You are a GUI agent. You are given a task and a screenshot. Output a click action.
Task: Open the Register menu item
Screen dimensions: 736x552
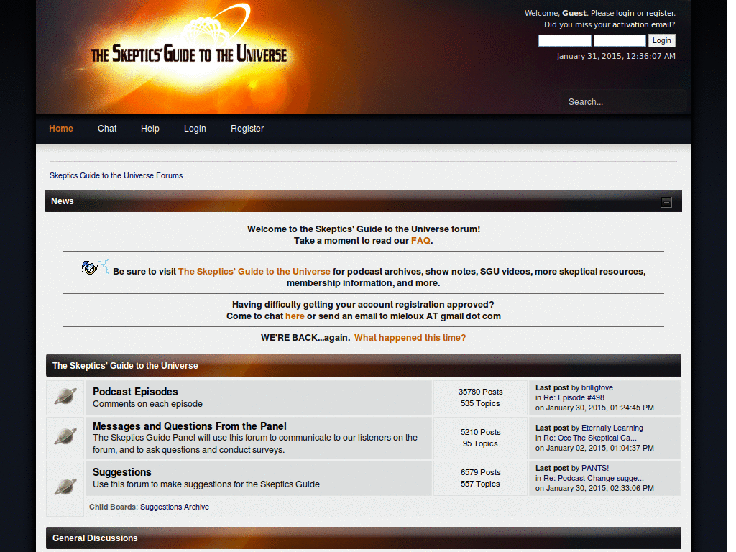pyautogui.click(x=247, y=129)
